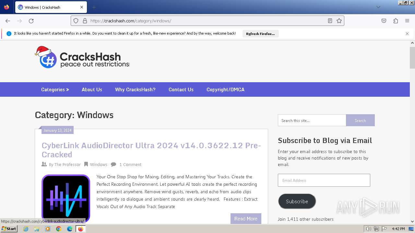Open the About Us page

point(92,90)
